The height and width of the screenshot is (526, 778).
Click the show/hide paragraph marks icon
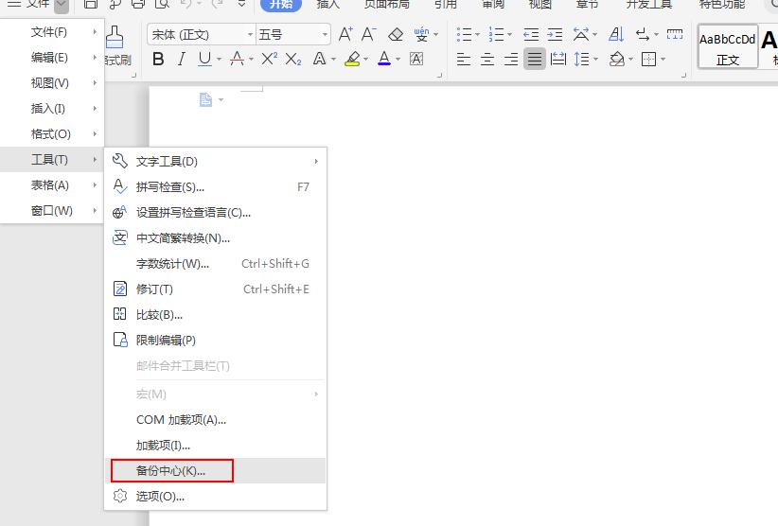click(643, 34)
